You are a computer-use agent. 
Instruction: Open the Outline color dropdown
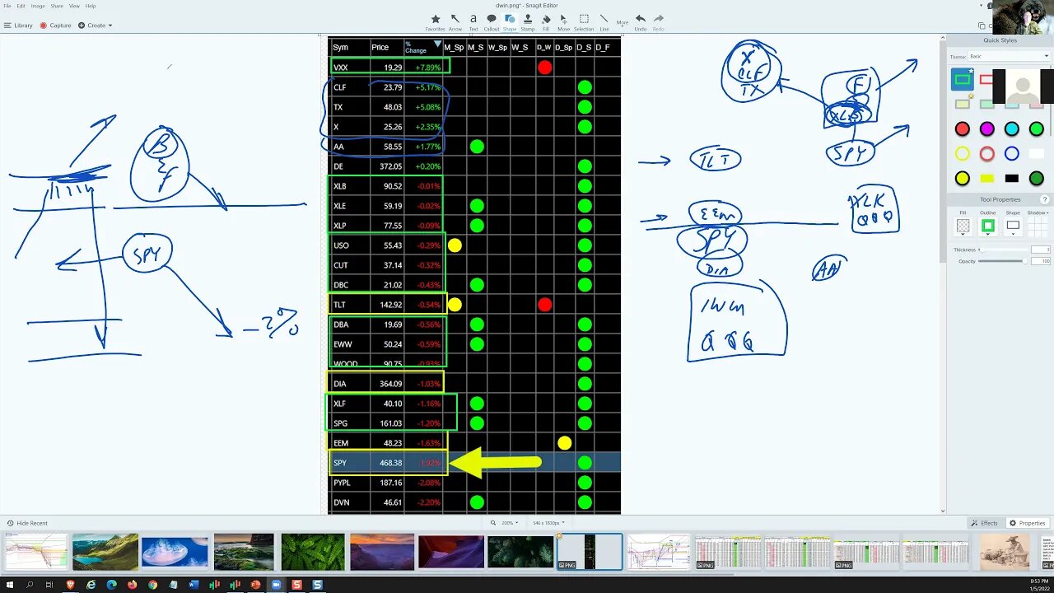988,226
